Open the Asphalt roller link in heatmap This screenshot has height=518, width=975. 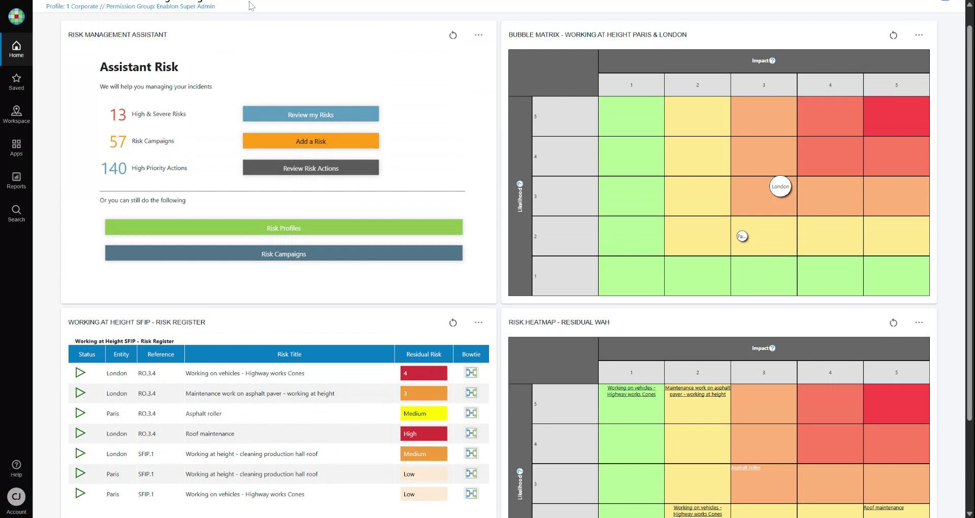[x=745, y=468]
